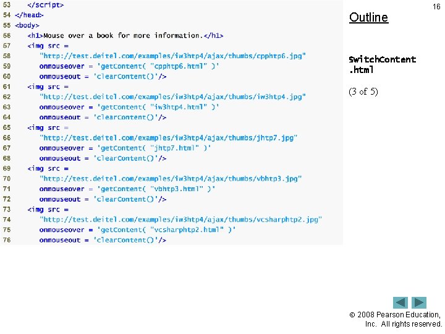The height and width of the screenshot is (334, 445).
Task: Click the img src tag on line 61
Action: (x=48, y=87)
